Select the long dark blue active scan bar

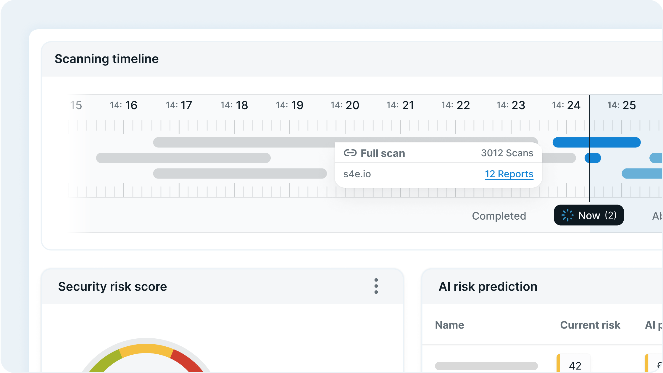pyautogui.click(x=596, y=142)
